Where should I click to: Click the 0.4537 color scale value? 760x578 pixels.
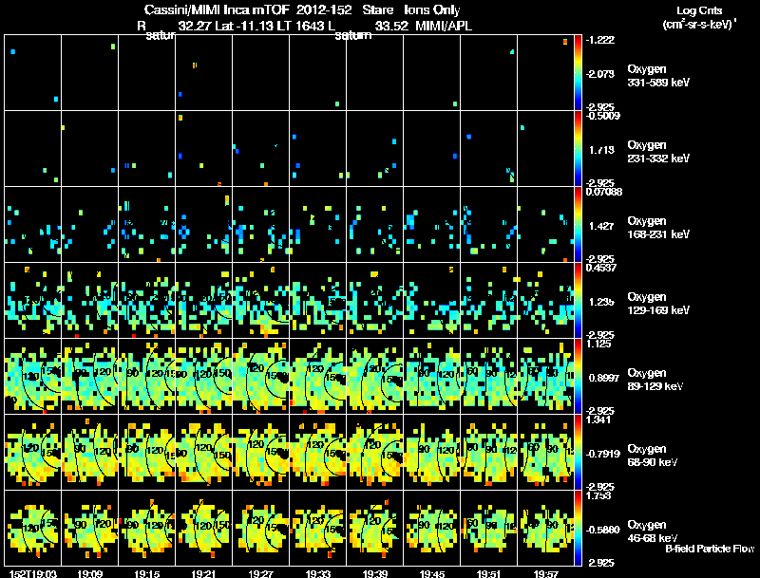601,268
